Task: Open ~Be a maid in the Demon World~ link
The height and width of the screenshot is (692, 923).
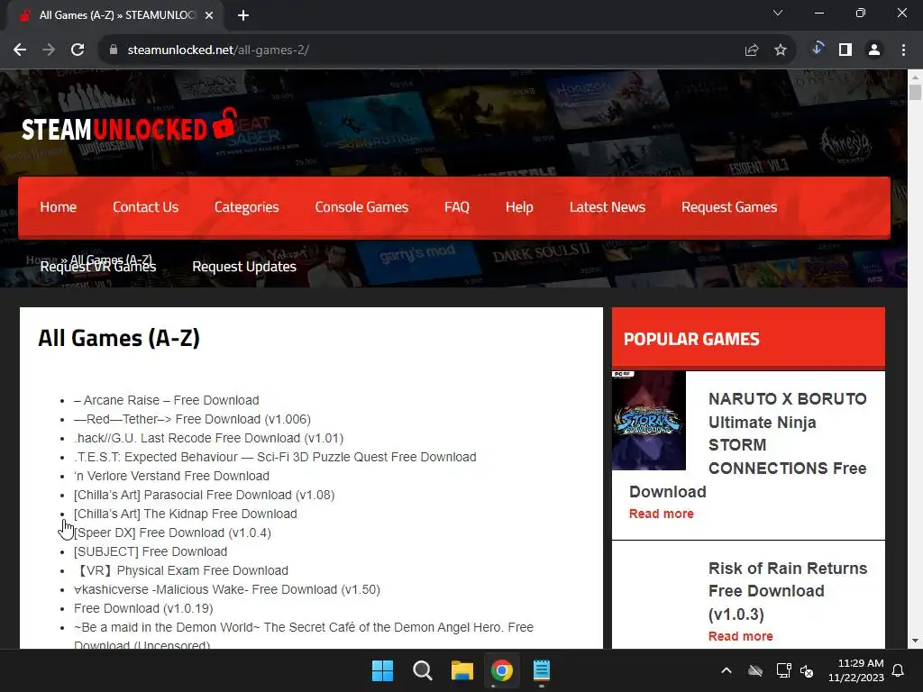Action: pyautogui.click(x=304, y=635)
